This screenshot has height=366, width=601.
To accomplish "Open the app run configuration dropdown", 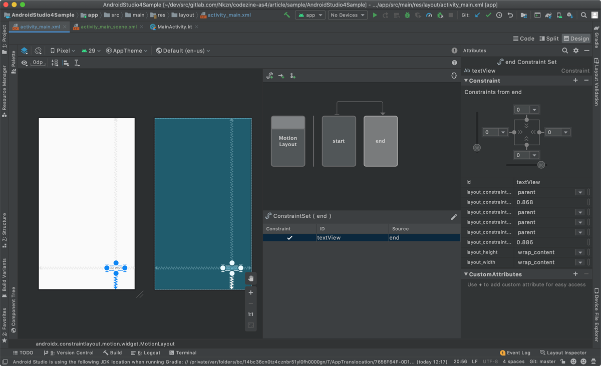I will 310,15.
